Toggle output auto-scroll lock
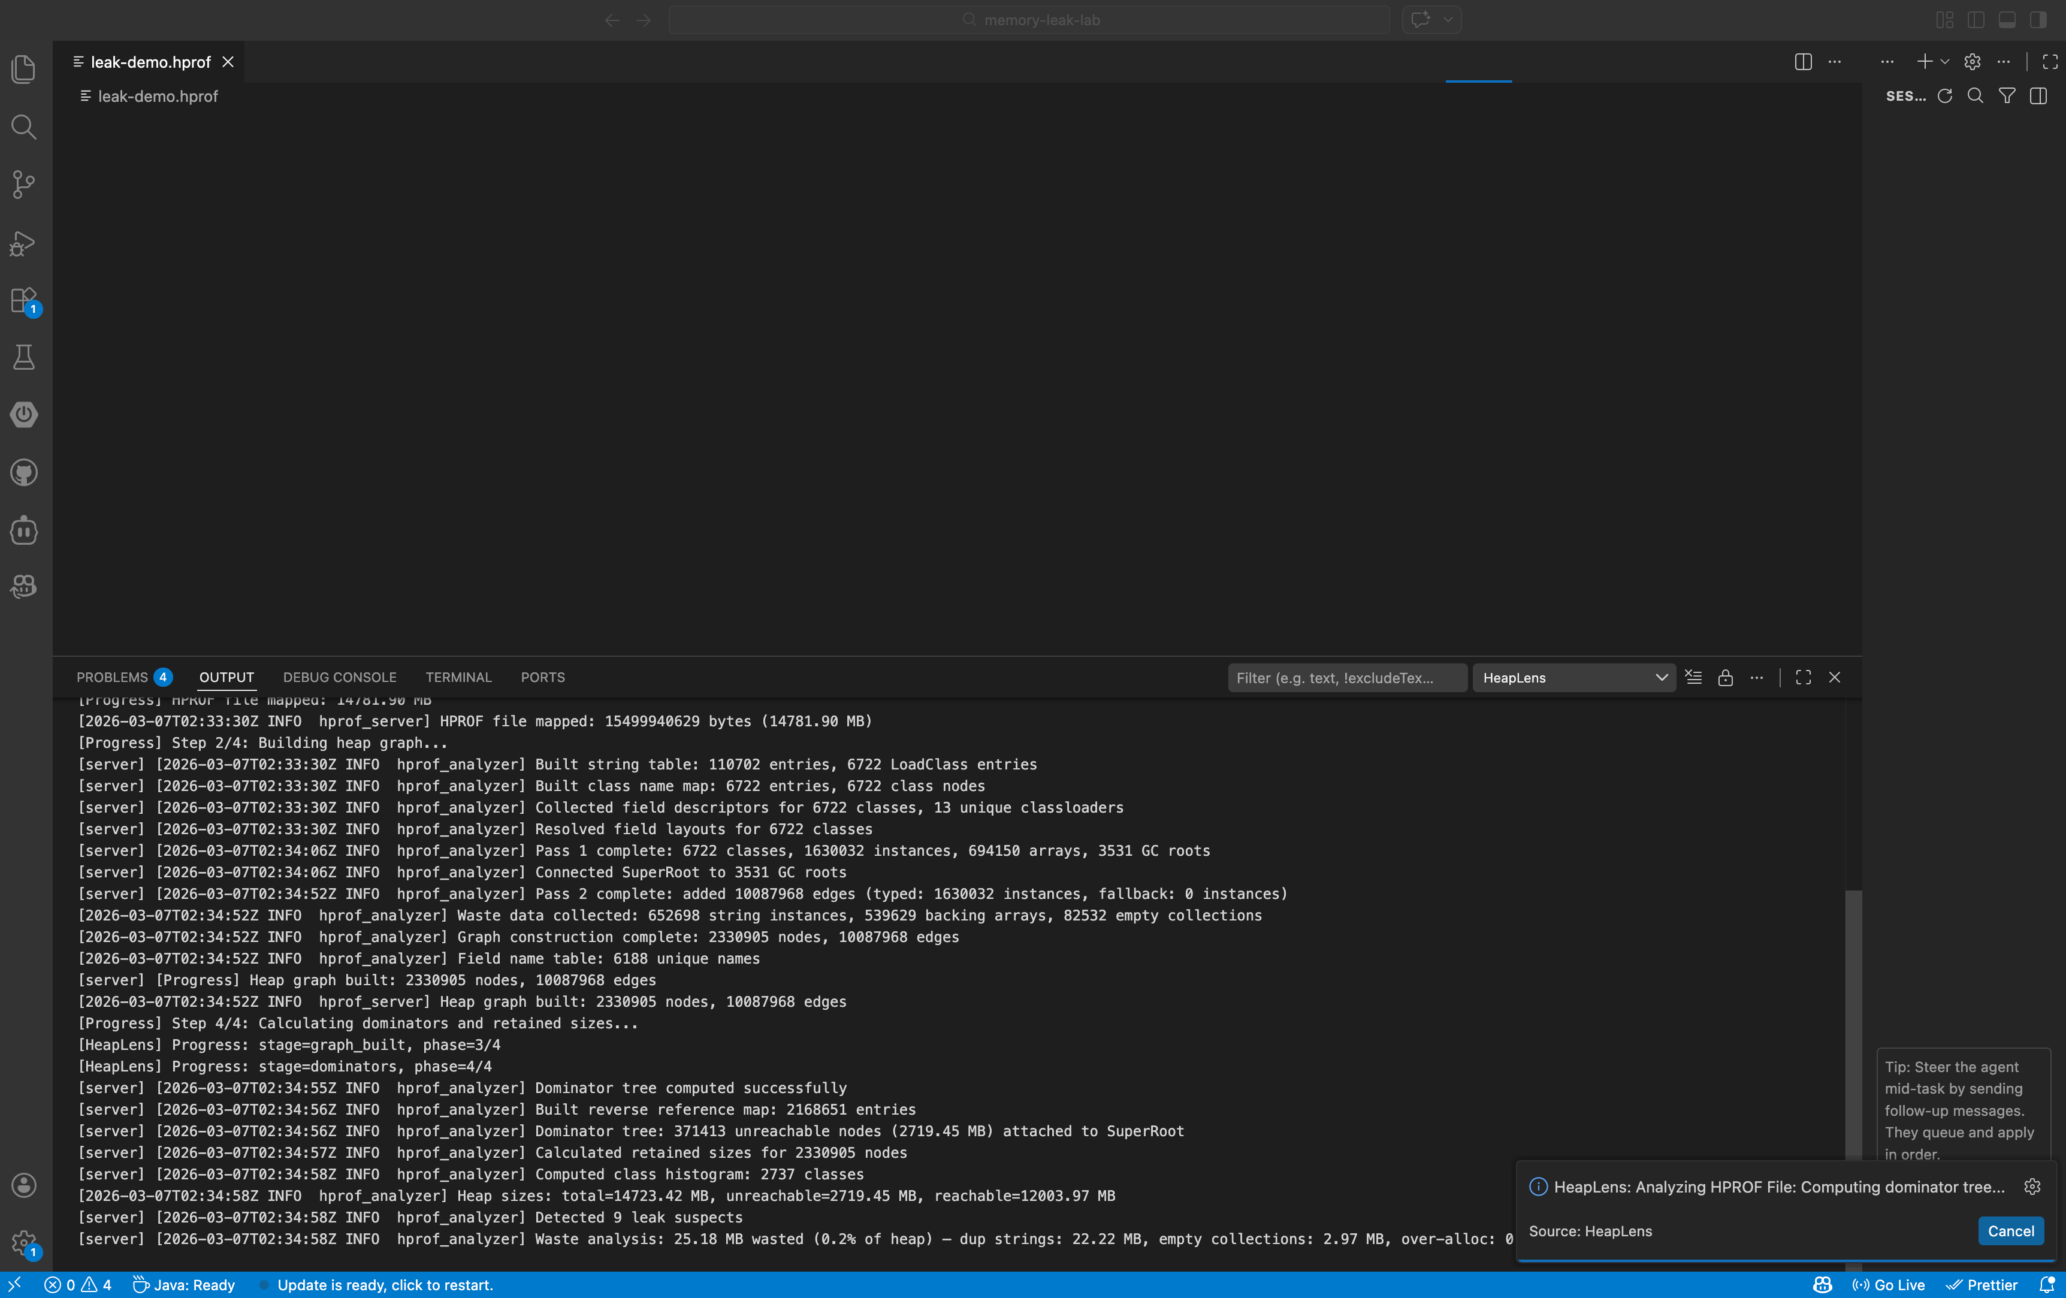The width and height of the screenshot is (2066, 1298). coord(1726,678)
